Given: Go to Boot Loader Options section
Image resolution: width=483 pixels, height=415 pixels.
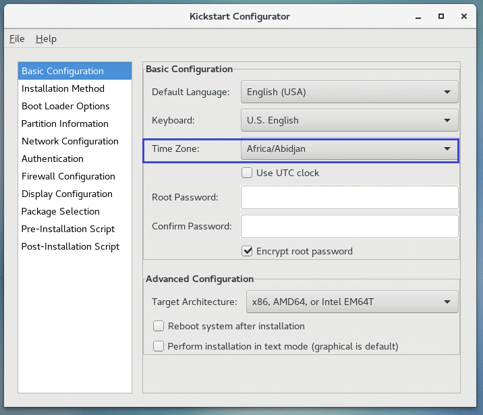Looking at the screenshot, I should (x=65, y=106).
